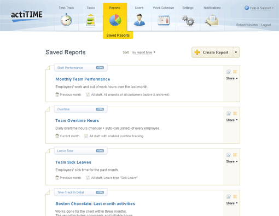
Task: Edit the Boston Chocolate report
Action: click(x=229, y=196)
